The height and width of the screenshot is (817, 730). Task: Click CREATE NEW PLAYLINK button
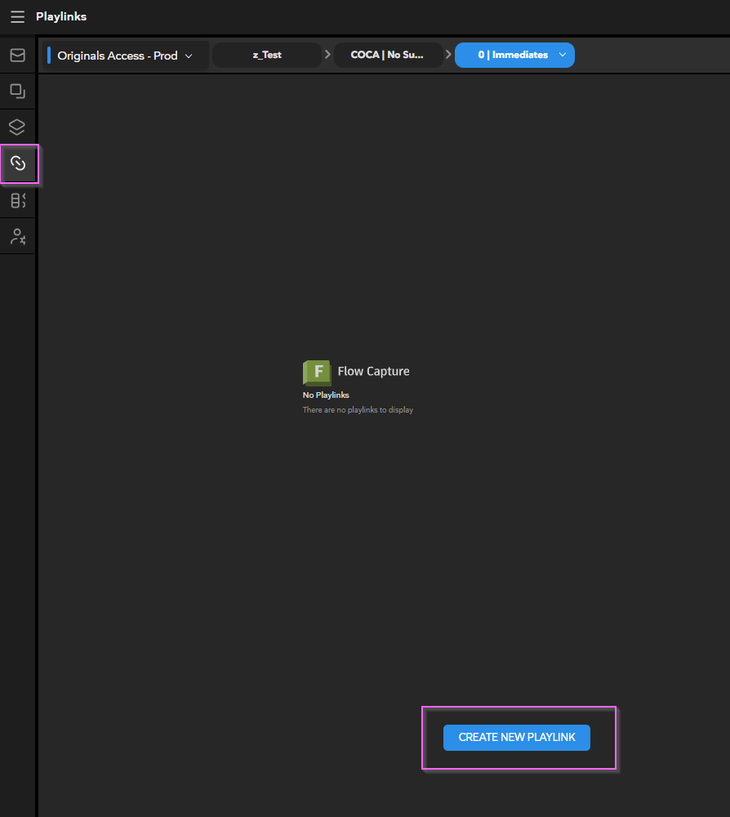[517, 737]
